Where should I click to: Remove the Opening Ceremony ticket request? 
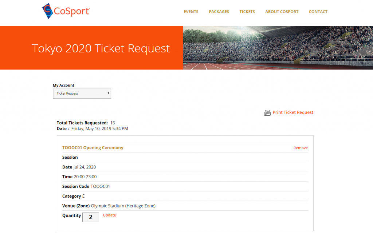point(301,148)
